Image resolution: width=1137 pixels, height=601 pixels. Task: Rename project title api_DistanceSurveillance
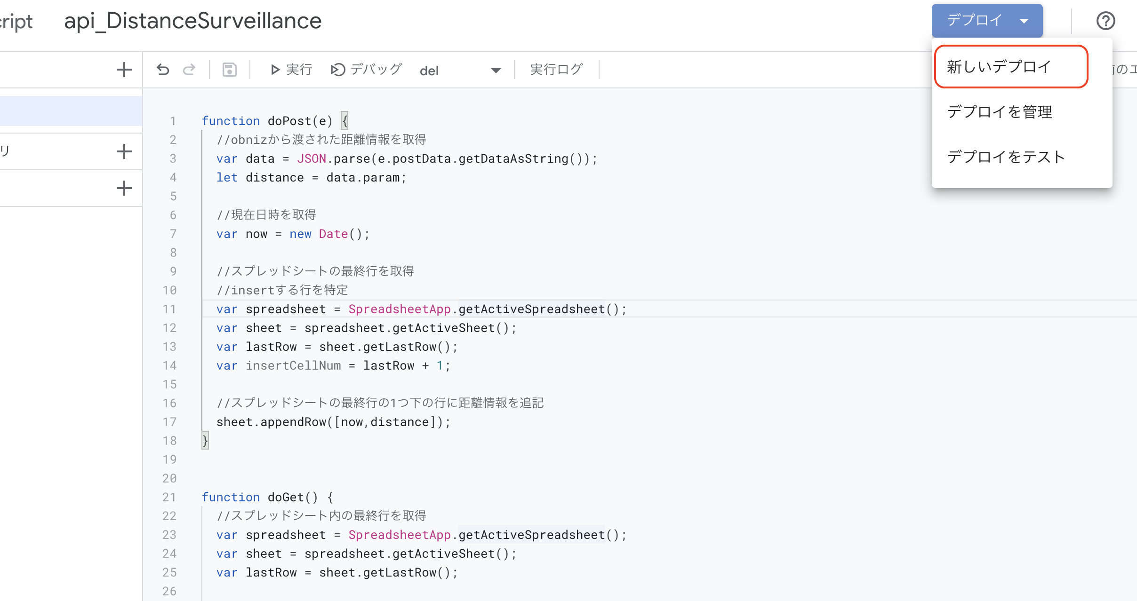coord(193,21)
